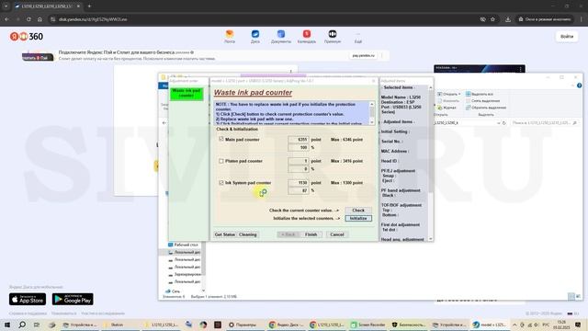The width and height of the screenshot is (588, 331).
Task: Click the browser address bar URL
Action: (93, 19)
